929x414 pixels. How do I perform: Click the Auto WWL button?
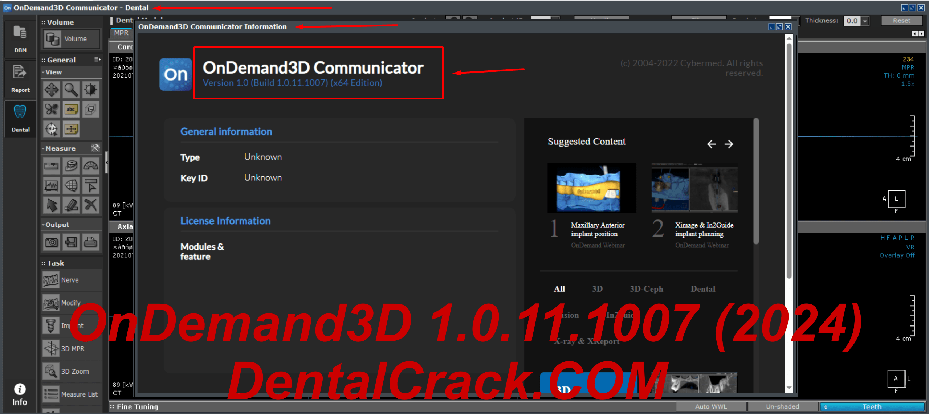(x=711, y=407)
